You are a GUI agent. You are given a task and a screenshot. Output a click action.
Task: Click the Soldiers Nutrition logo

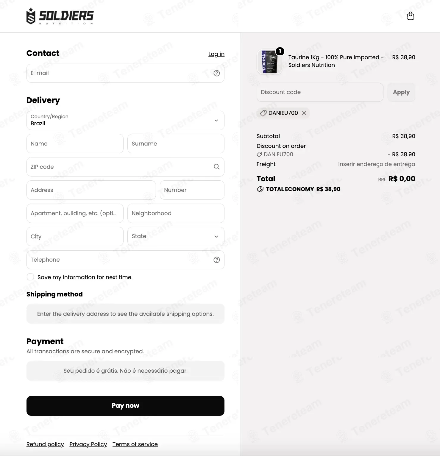(60, 16)
